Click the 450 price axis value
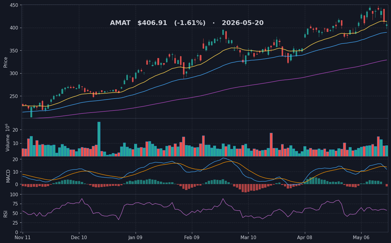Screen dimensions: 391x243 point(14,5)
